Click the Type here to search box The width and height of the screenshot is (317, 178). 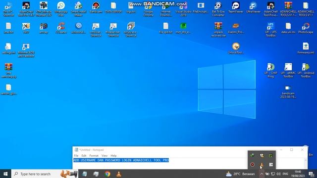click(x=45, y=174)
